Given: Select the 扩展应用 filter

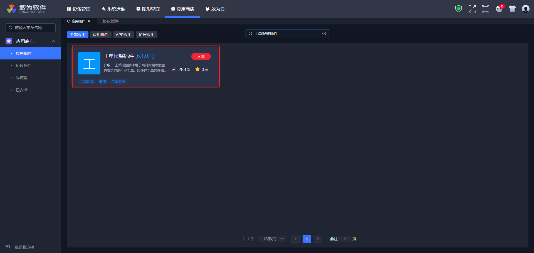Looking at the screenshot, I should (147, 35).
